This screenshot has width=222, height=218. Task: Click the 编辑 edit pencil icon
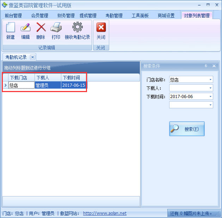pyautogui.click(x=25, y=28)
